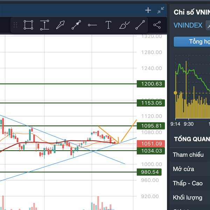Open the VNINDEX symbol link
This screenshot has height=210, width=210.
pos(188,25)
